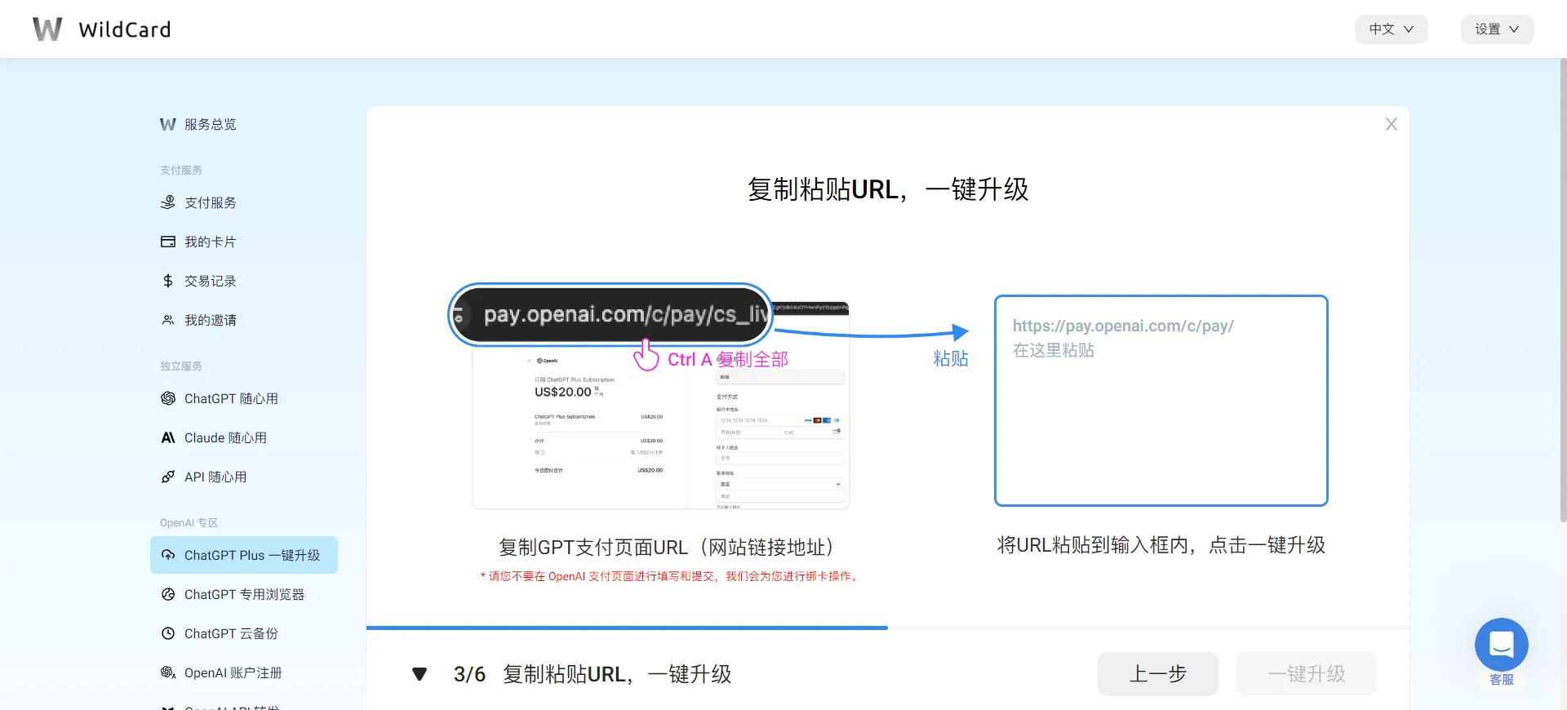
Task: Go to ChatGPT 云备份 menu item
Action: [x=231, y=633]
